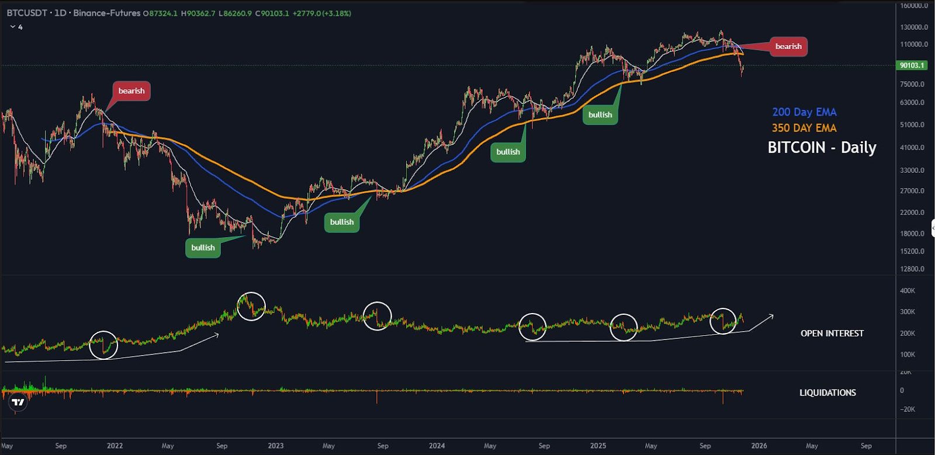Click the OPEN INTEREST pane label

832,334
